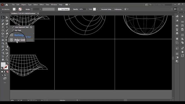Enable Draw Normal mode
185x104 pixels.
(x=2, y=75)
